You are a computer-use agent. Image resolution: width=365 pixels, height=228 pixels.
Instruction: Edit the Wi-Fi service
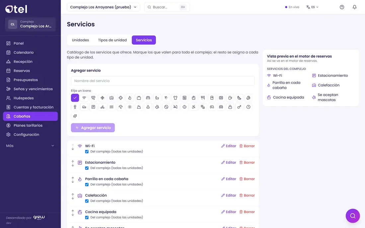click(x=229, y=146)
